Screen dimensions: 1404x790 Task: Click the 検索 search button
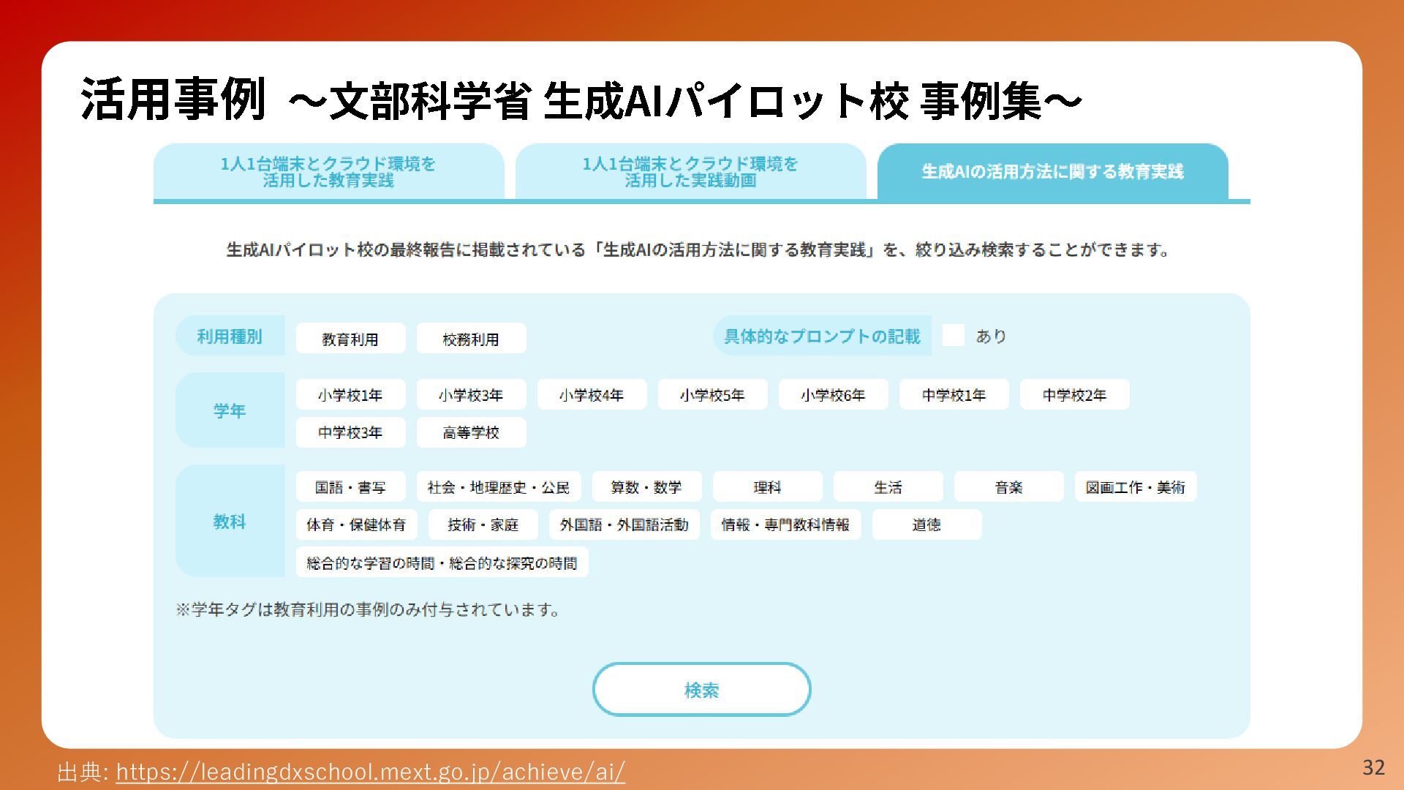click(x=701, y=689)
